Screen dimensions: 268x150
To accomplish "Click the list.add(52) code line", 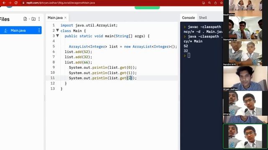I will point(78,52).
